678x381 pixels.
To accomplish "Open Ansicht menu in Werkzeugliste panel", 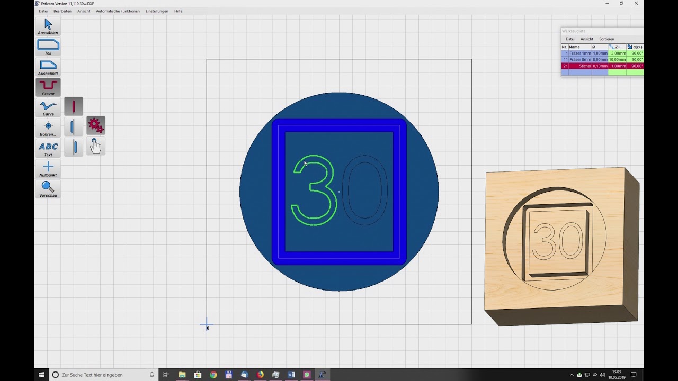I will coord(587,39).
